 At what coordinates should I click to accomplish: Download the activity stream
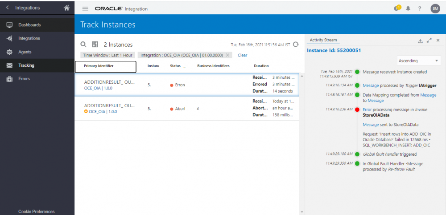(x=420, y=41)
